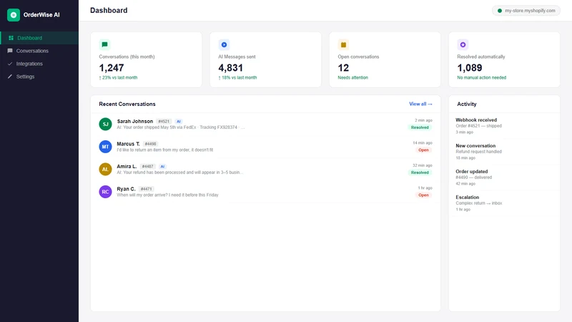Click the 1,247 conversations count
This screenshot has width=572, height=322.
pos(112,68)
